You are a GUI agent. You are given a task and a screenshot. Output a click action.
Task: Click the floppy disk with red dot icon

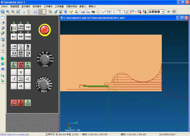(139, 12)
